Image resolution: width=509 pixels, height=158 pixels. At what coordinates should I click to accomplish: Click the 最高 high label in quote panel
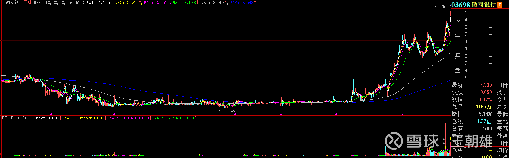pyautogui.click(x=502, y=107)
